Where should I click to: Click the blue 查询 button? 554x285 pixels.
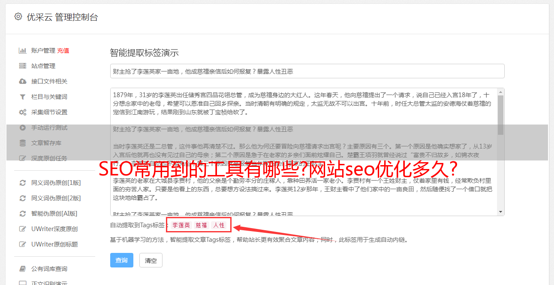point(122,260)
